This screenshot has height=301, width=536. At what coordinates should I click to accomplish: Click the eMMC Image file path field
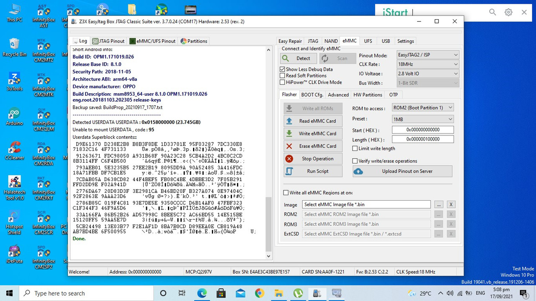point(366,204)
